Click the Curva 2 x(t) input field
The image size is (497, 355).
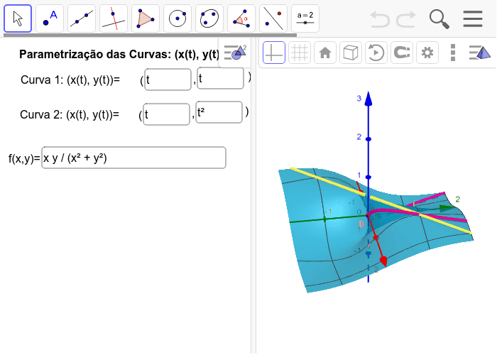coord(167,114)
